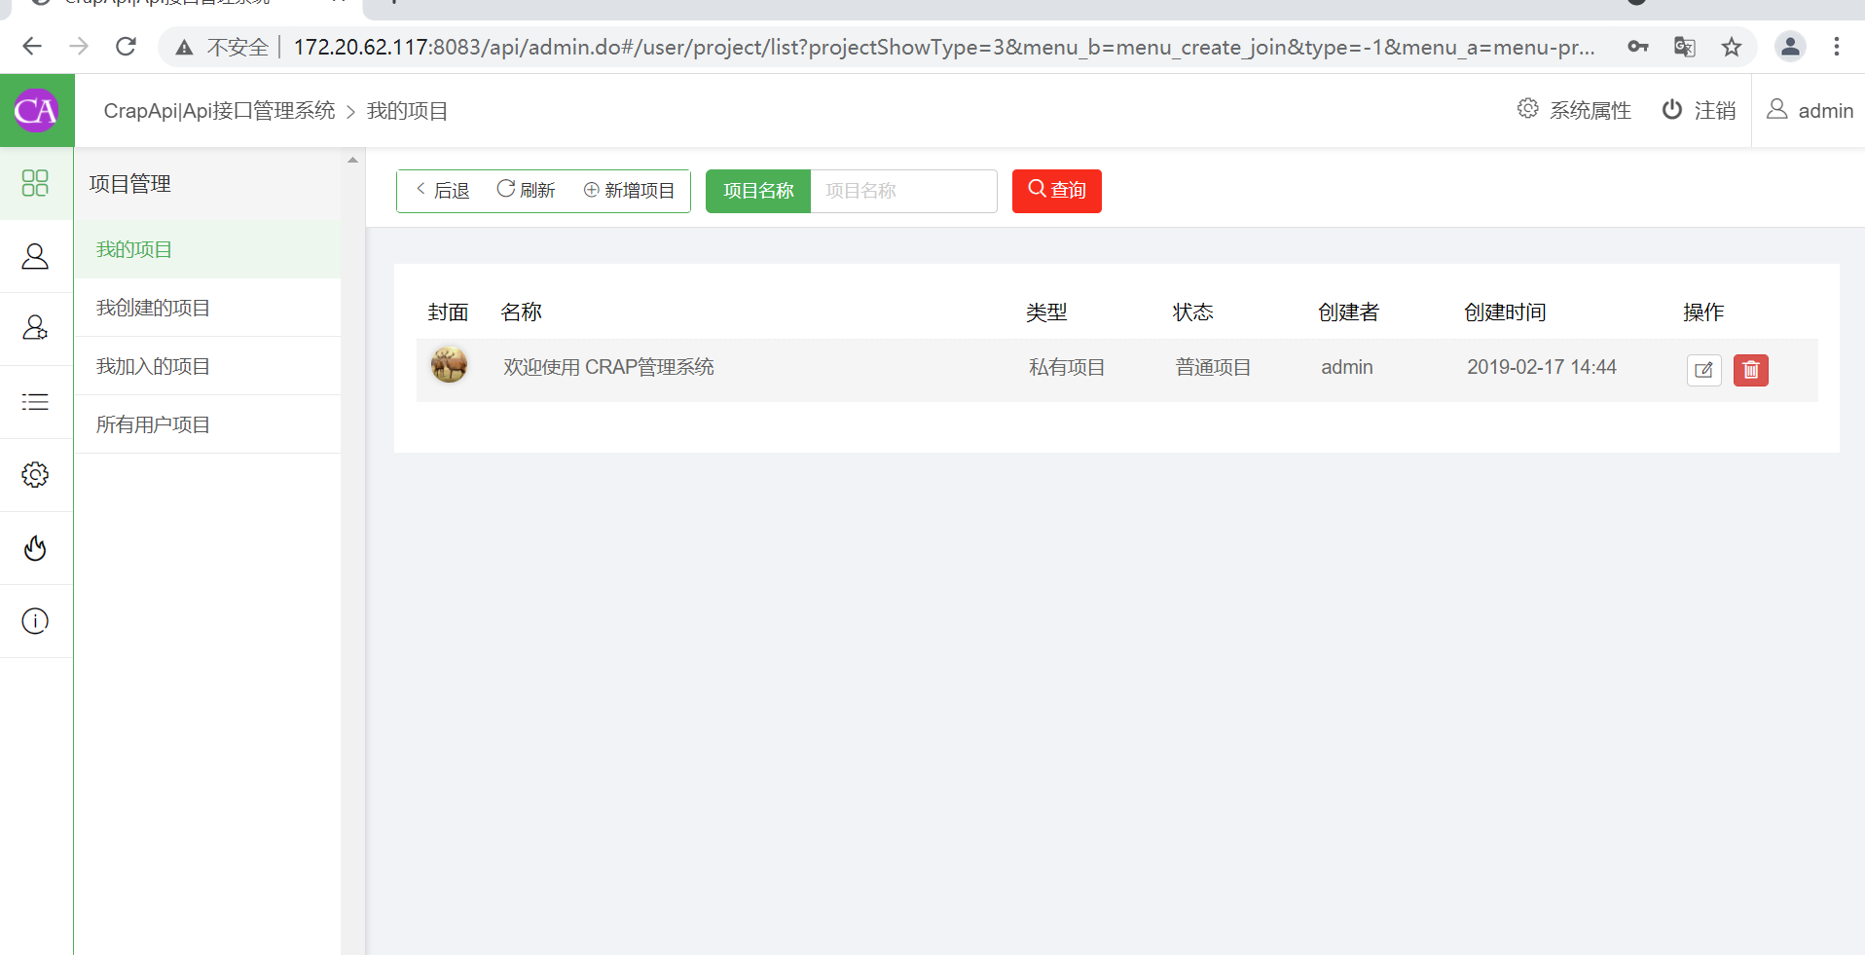Click the CA logo in the top-left corner

(x=36, y=110)
